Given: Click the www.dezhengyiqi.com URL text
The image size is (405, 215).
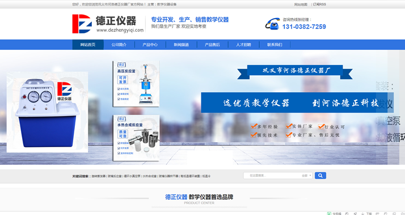Looking at the screenshot, I should pos(120,30).
